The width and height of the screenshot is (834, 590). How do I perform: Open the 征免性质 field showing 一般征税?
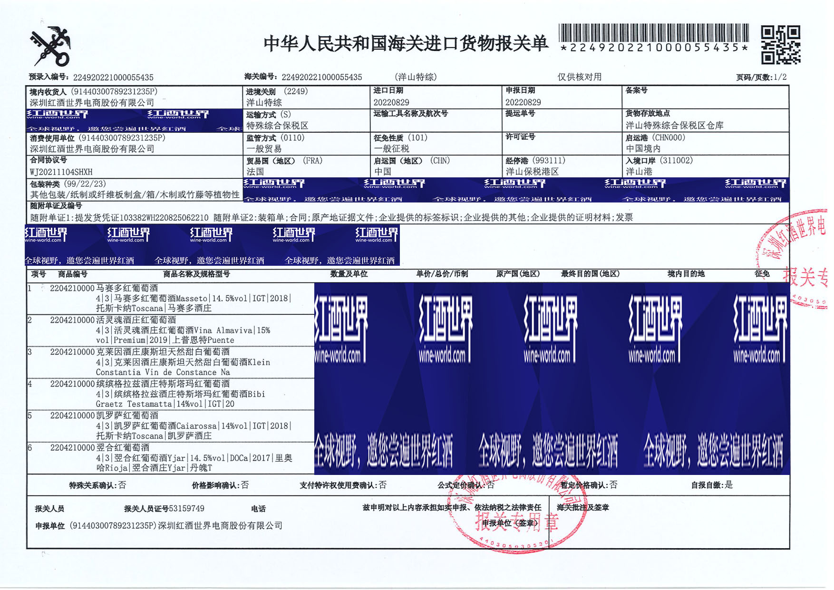point(391,149)
